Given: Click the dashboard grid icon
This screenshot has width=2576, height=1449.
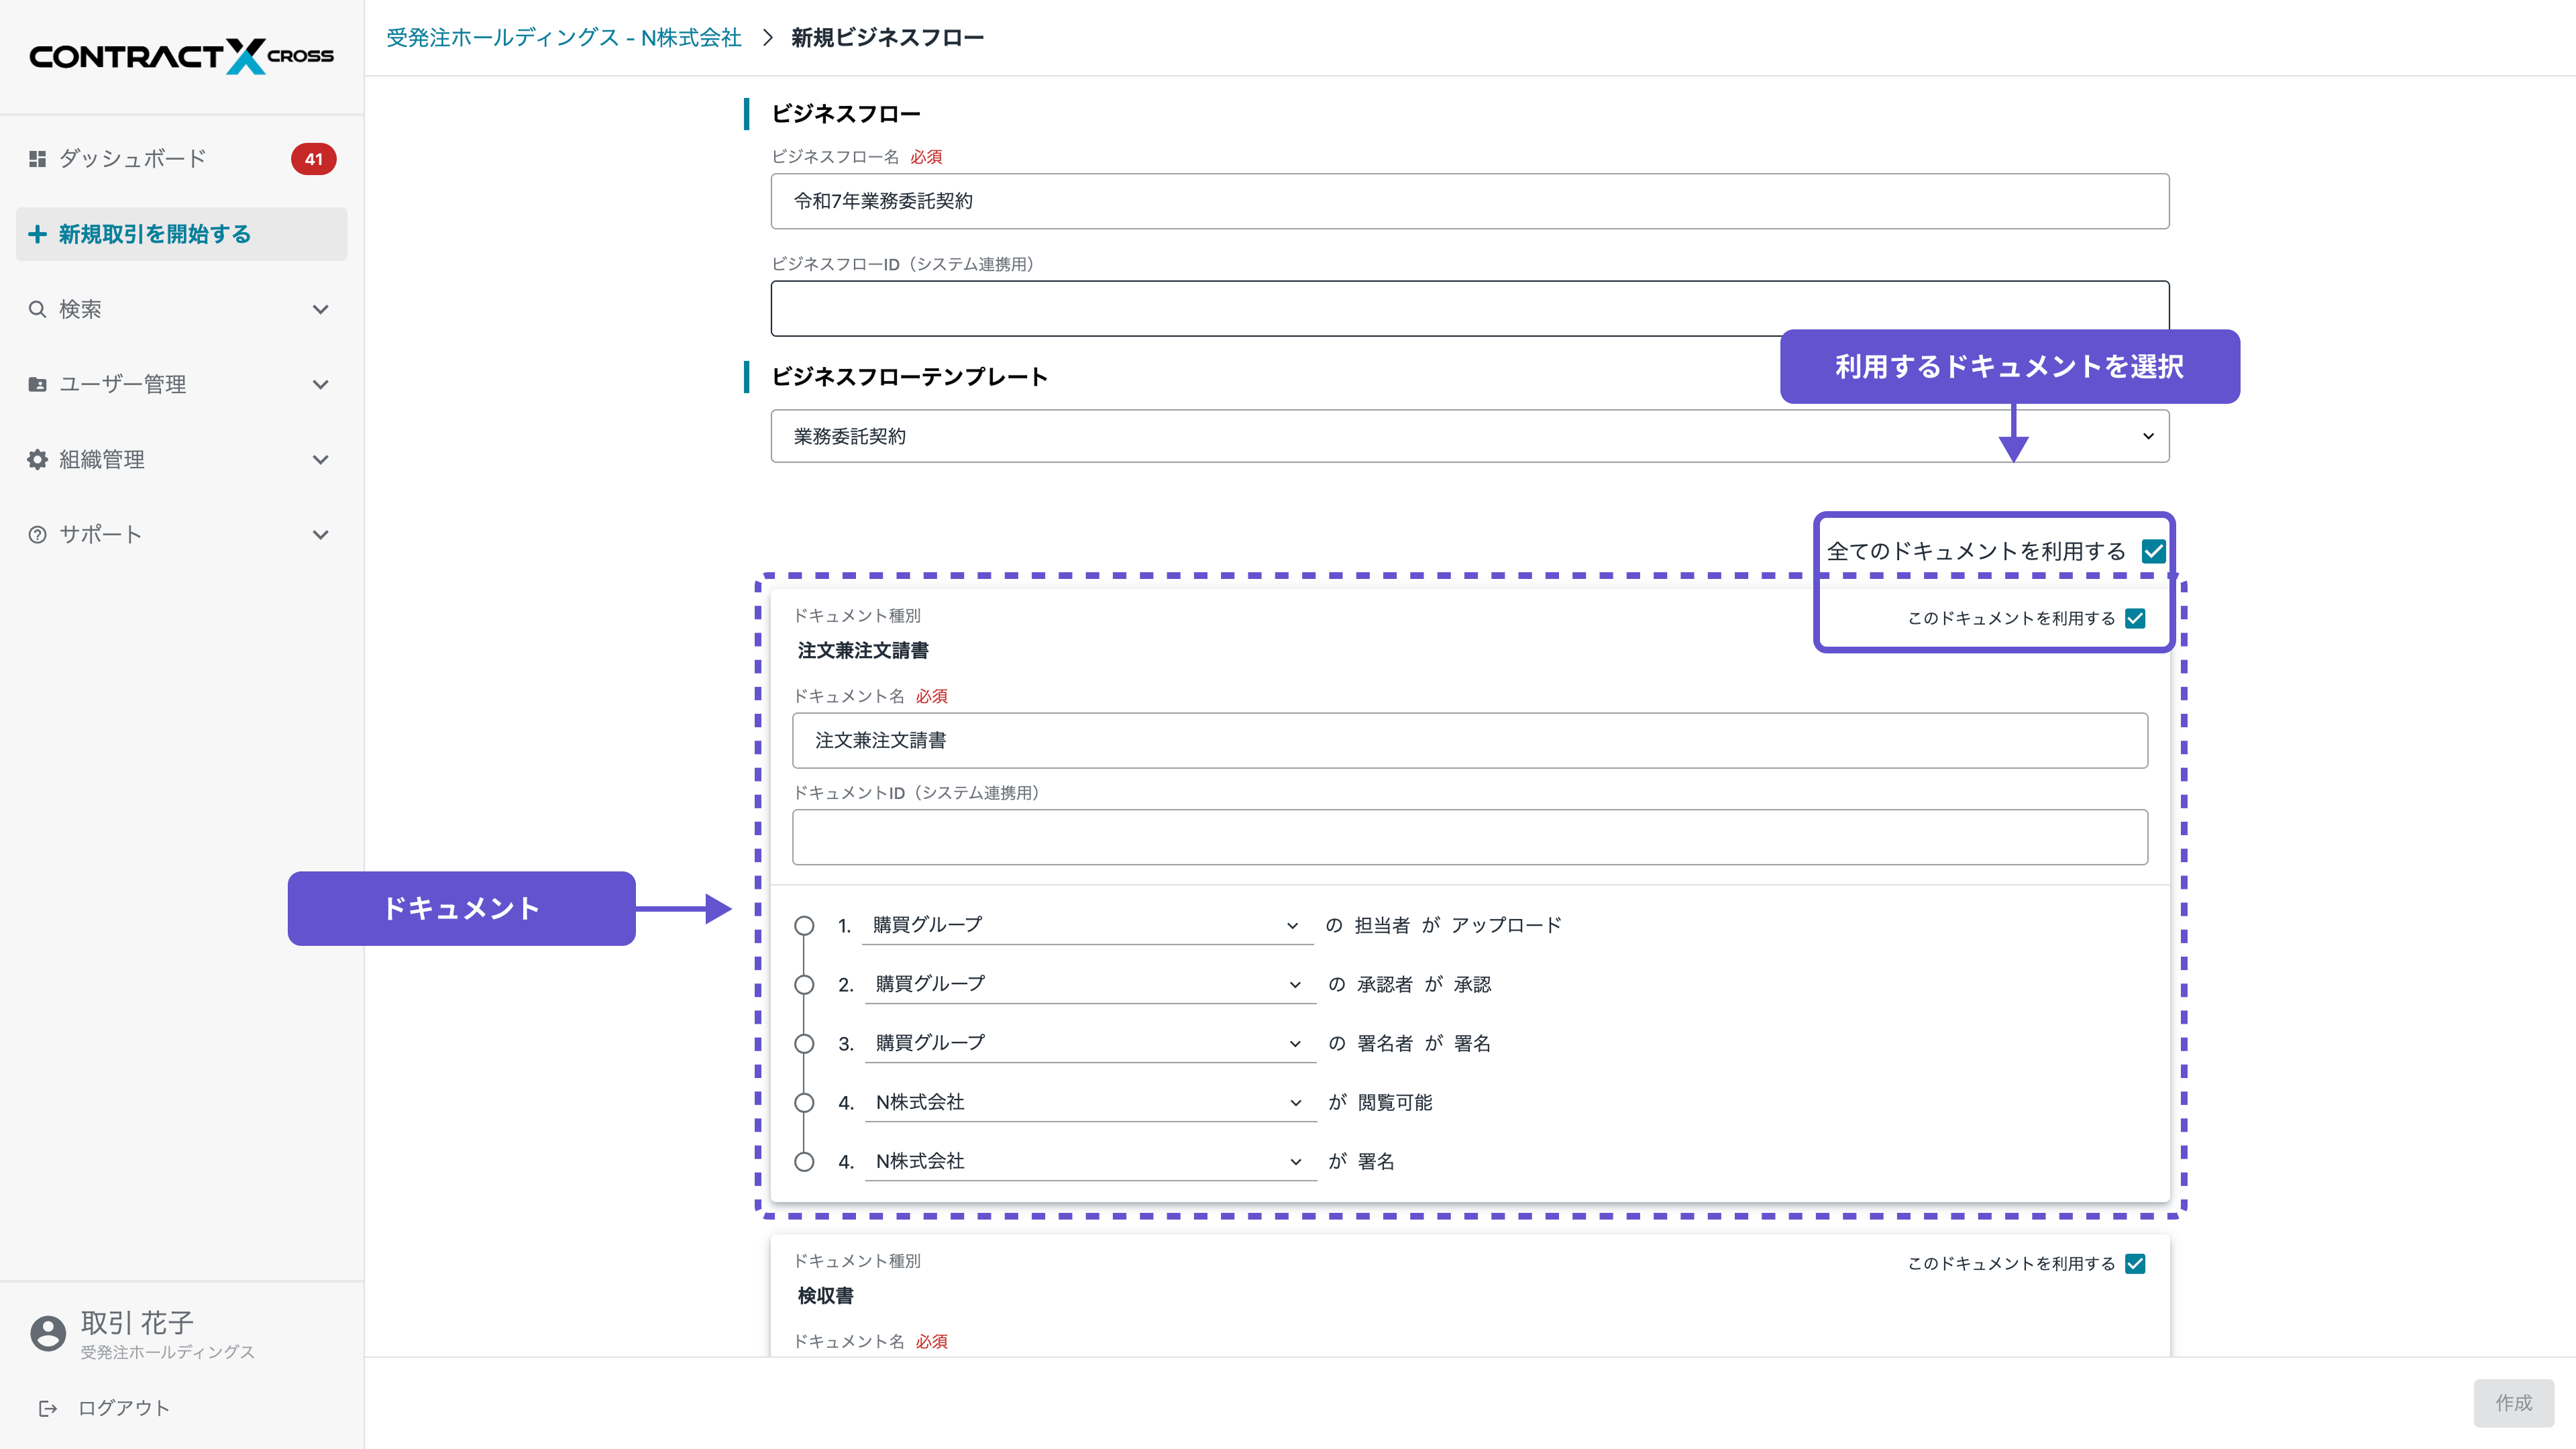Looking at the screenshot, I should point(37,159).
